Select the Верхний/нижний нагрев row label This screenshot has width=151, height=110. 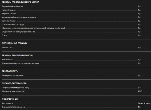[13, 6]
